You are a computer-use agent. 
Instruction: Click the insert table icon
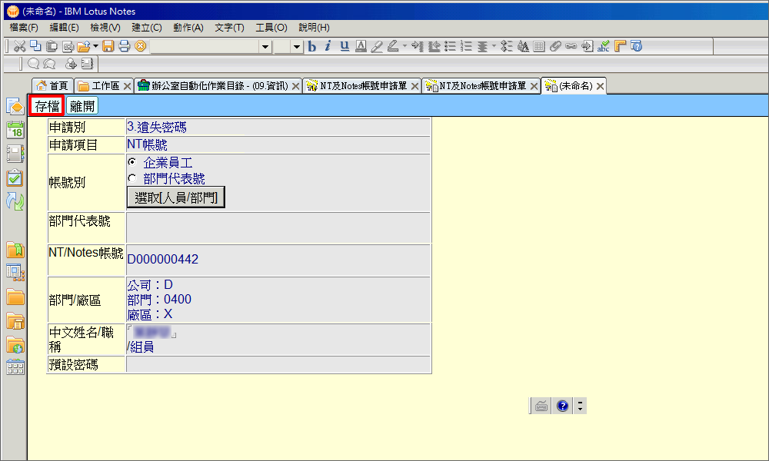[x=539, y=46]
